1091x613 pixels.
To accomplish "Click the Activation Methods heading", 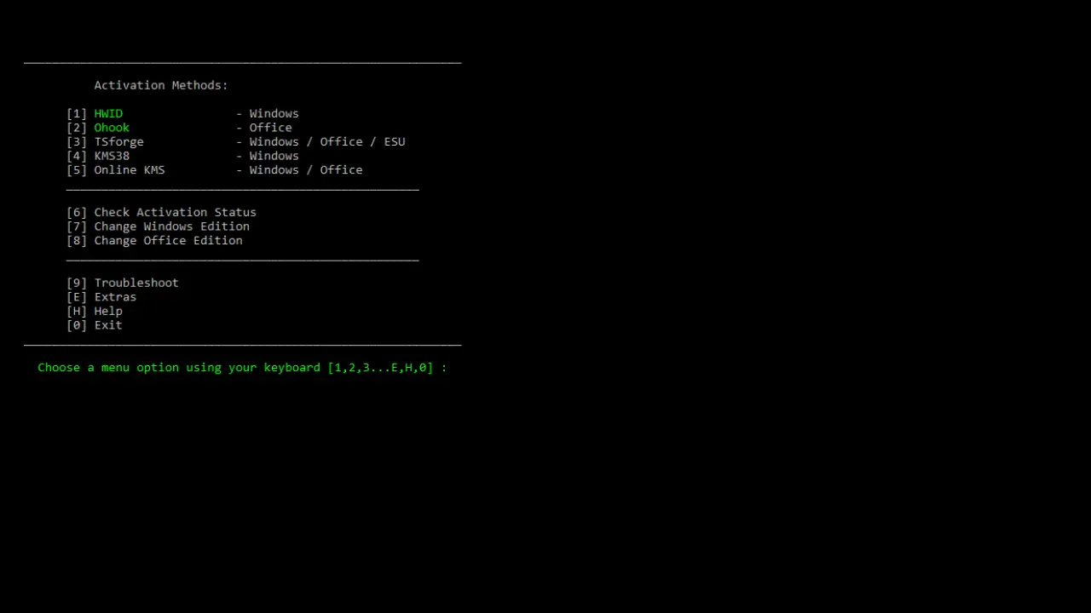I will [161, 85].
